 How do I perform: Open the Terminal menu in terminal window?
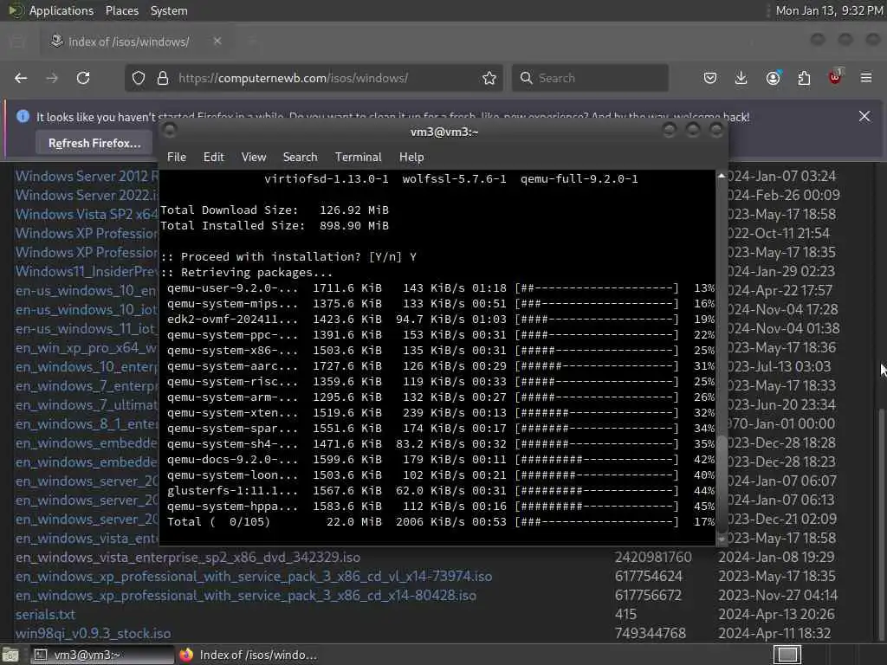[358, 158]
